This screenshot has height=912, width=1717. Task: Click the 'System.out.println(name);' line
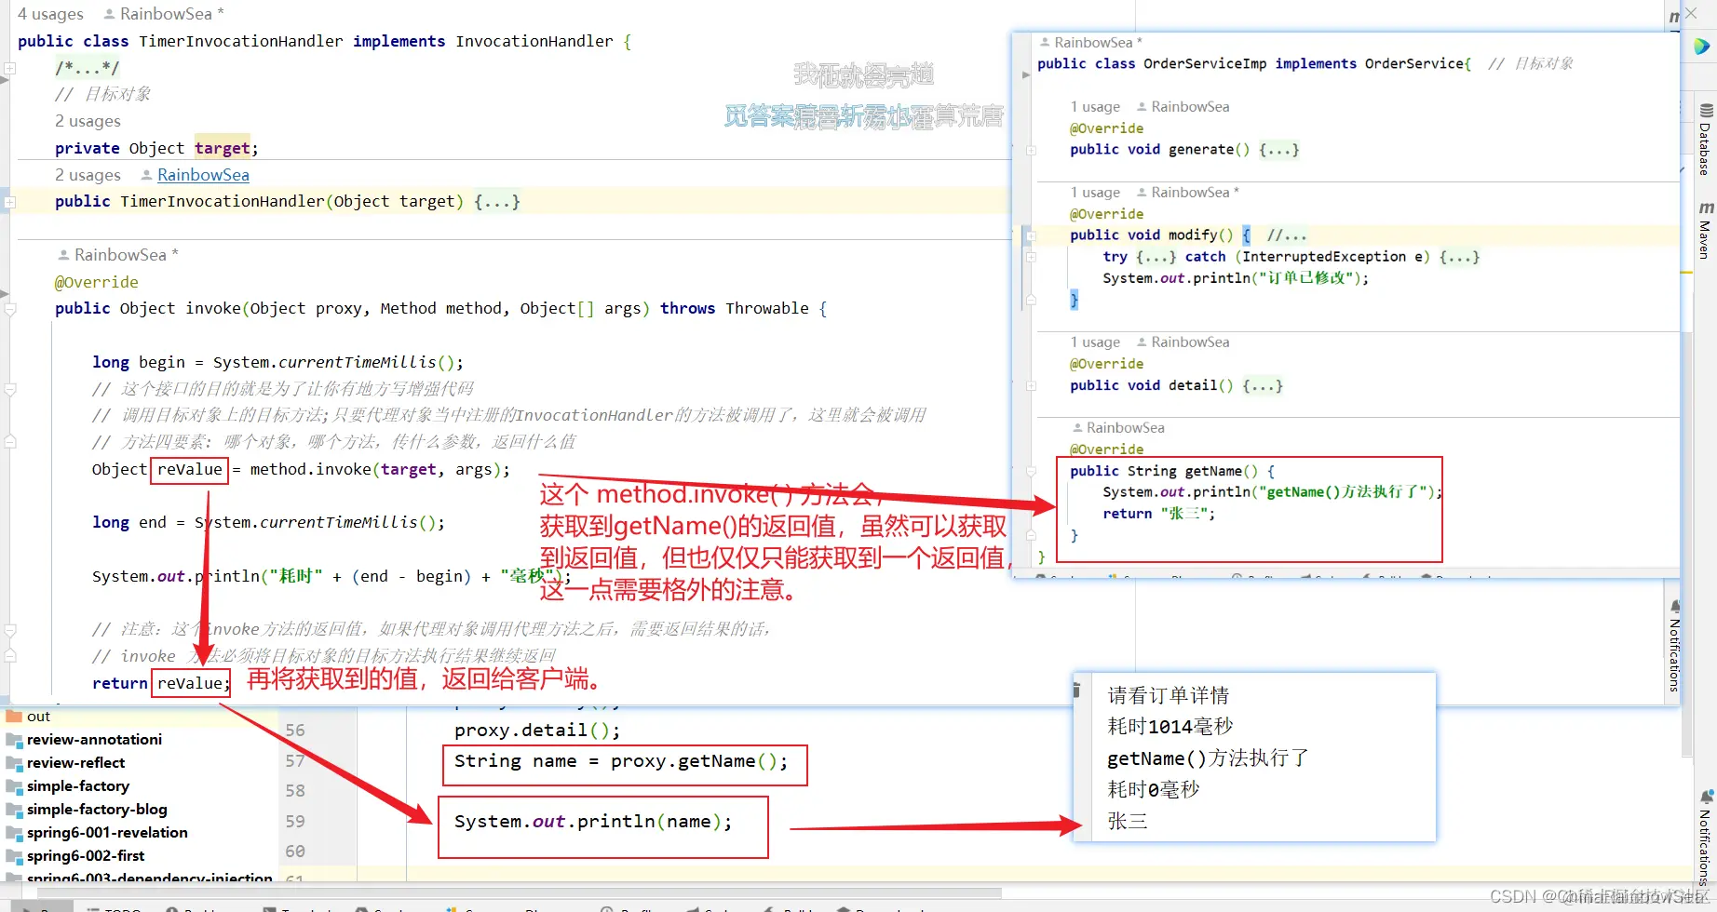[x=593, y=822]
